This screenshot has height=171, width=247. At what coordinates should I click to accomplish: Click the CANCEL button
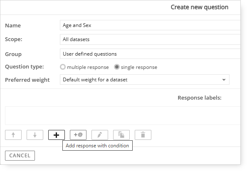tap(20, 156)
